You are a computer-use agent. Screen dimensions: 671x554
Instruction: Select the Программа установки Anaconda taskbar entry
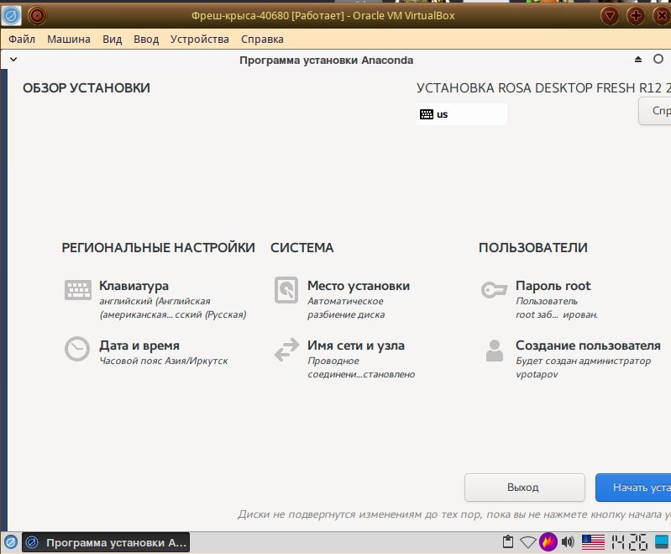click(x=106, y=542)
